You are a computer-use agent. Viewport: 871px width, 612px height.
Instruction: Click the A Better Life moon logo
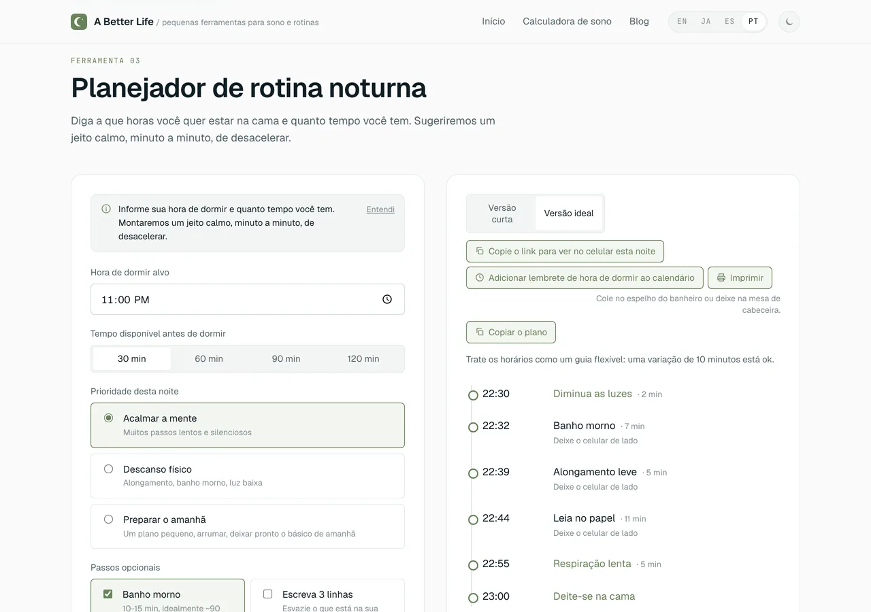pyautogui.click(x=79, y=22)
